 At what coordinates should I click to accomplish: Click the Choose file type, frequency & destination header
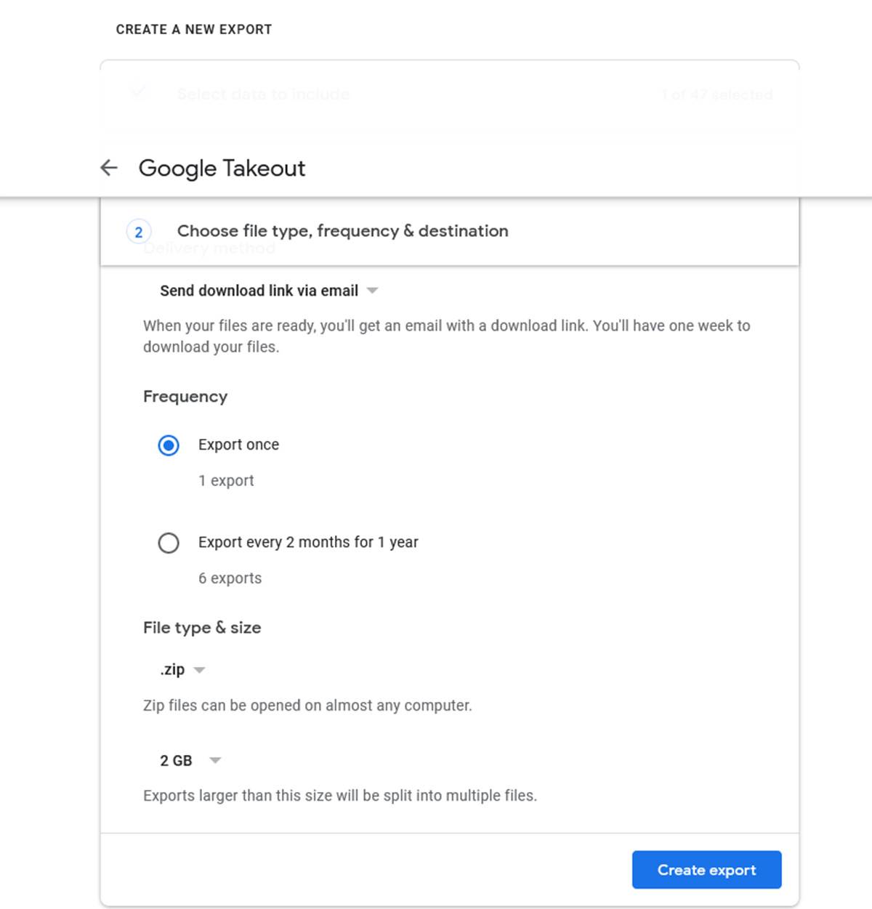(x=342, y=231)
